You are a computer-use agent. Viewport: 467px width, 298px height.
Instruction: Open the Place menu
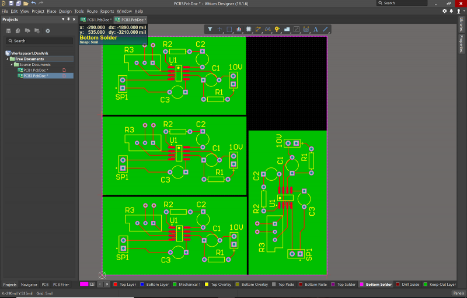51,11
